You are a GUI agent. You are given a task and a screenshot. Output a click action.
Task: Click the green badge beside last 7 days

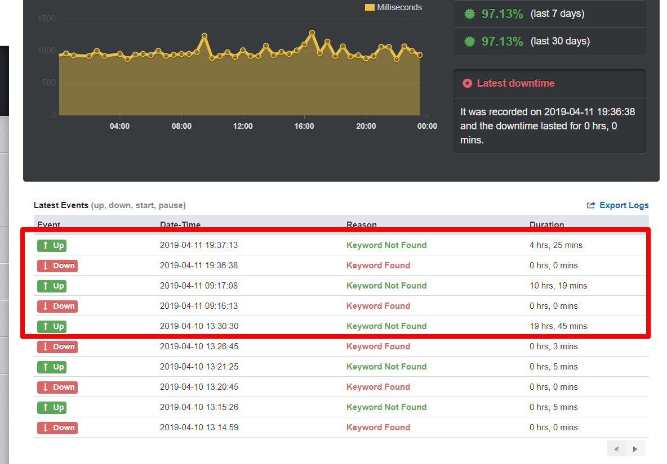469,14
